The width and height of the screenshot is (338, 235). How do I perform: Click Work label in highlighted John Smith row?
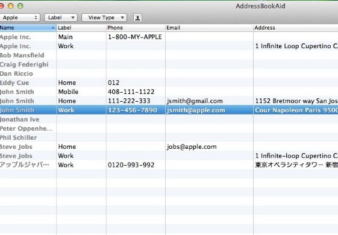point(66,110)
